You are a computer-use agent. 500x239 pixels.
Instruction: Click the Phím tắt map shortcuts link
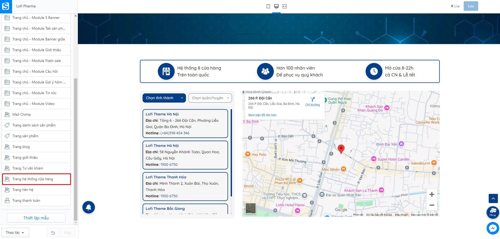click(358, 215)
